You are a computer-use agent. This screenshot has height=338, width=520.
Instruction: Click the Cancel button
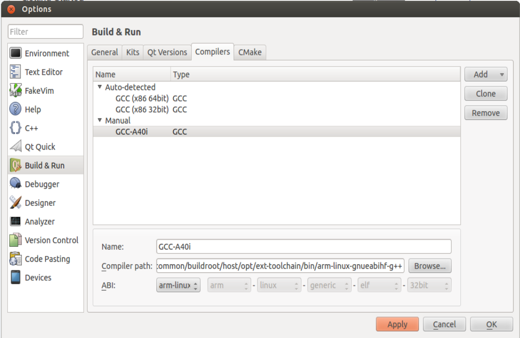point(444,324)
